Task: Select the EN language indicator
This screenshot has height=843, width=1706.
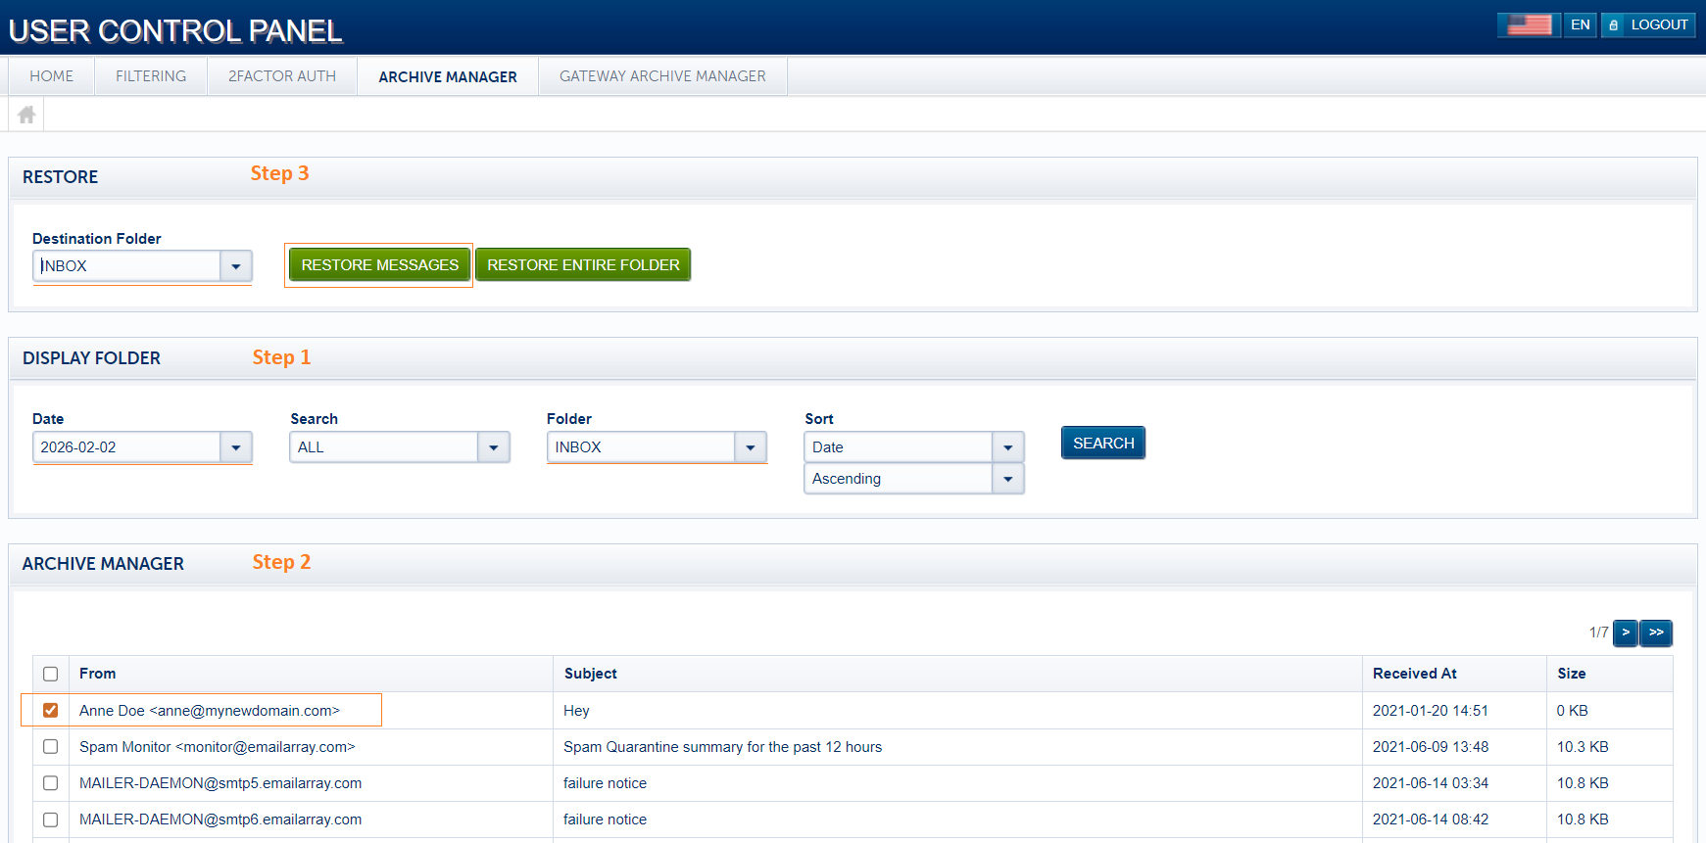Action: (1580, 24)
